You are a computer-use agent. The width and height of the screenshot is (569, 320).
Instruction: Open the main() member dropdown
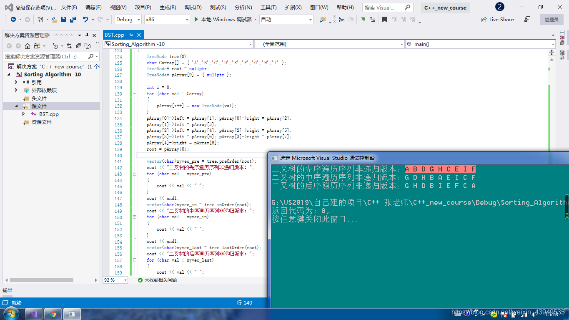pos(480,44)
